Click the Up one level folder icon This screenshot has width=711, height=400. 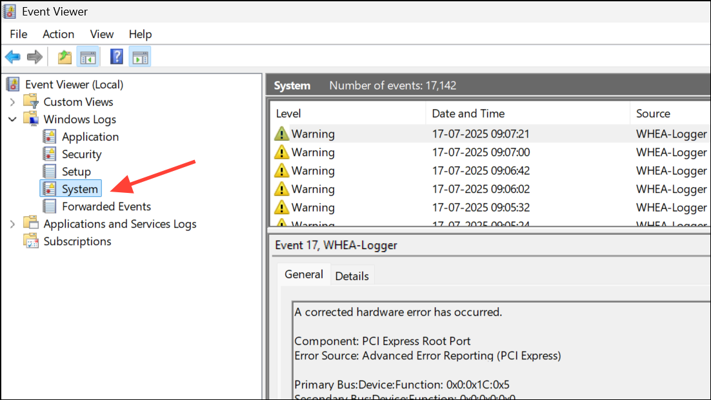[65, 57]
